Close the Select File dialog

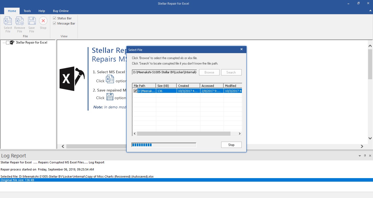(x=241, y=50)
